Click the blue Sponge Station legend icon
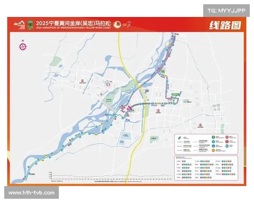Image resolution: width=254 pixels, height=203 pixels. point(213,142)
